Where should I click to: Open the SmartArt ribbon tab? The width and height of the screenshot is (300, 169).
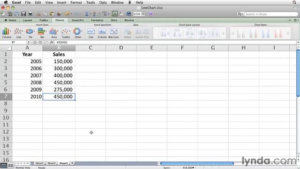coord(77,20)
